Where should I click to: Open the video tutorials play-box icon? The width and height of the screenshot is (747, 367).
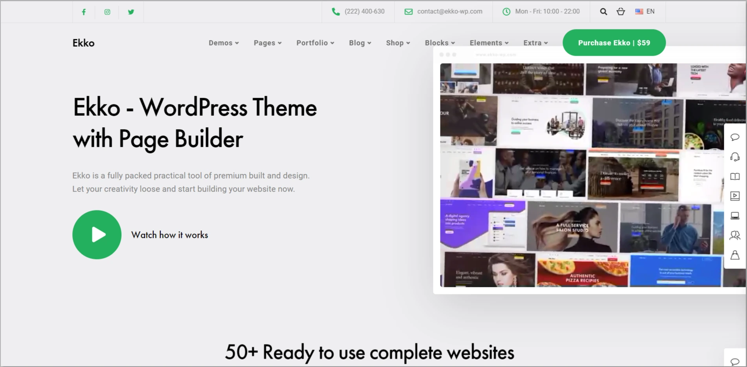735,196
